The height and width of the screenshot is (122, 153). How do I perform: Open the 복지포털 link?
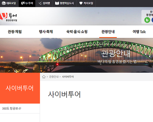(x=86, y=3)
